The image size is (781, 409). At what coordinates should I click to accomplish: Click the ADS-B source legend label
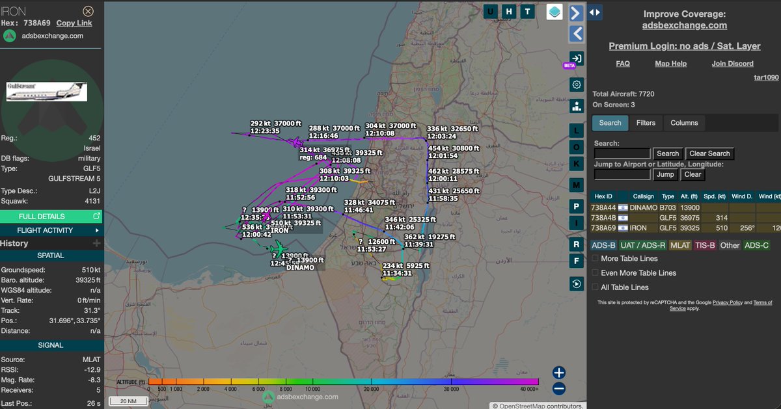[x=603, y=245]
